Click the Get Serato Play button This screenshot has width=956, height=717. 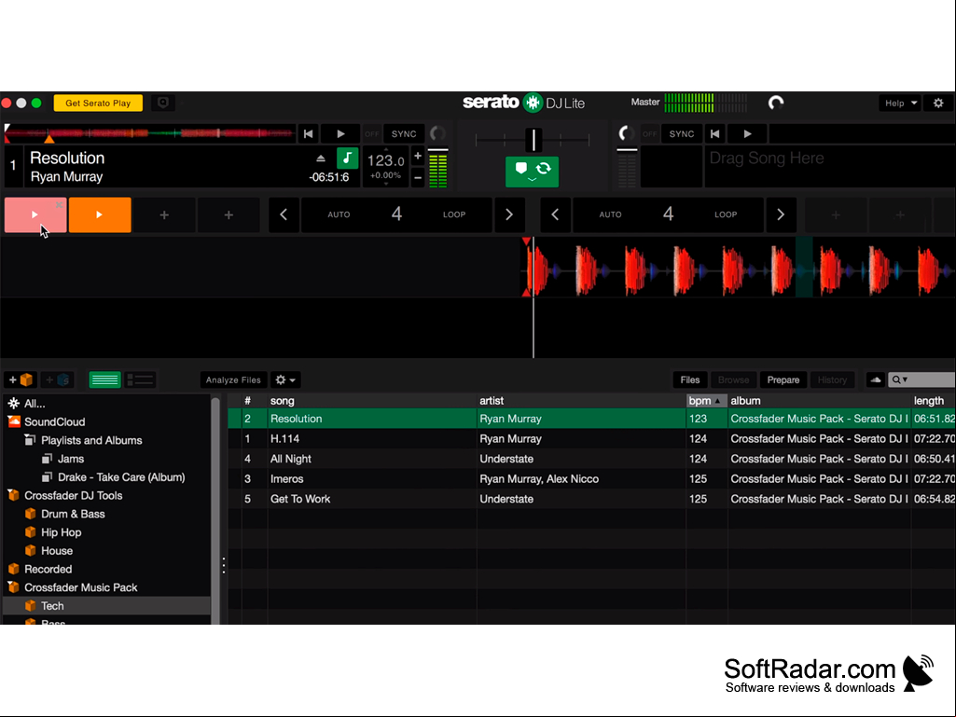pyautogui.click(x=98, y=103)
